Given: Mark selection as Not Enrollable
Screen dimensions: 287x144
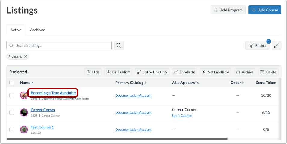Looking at the screenshot, I should point(215,72).
